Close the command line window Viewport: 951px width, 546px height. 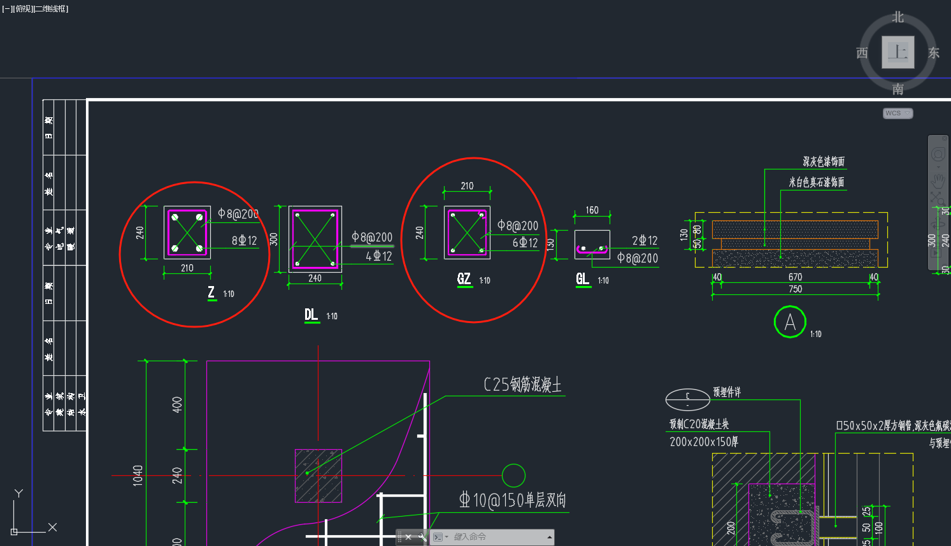pyautogui.click(x=408, y=537)
